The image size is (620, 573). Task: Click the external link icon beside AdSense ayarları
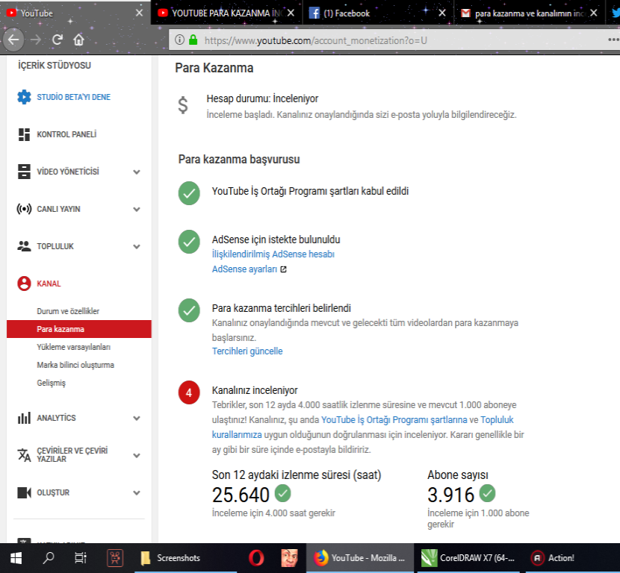(x=284, y=269)
